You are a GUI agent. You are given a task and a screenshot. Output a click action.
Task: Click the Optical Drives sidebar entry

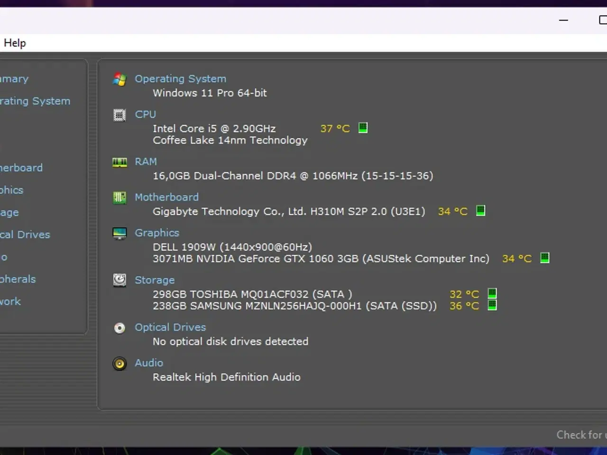pos(25,234)
